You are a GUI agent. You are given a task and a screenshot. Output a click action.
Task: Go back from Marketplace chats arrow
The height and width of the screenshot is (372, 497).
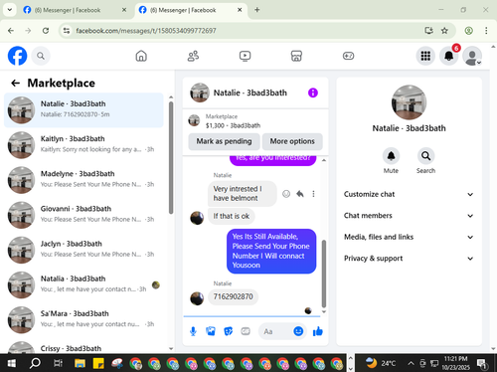15,83
